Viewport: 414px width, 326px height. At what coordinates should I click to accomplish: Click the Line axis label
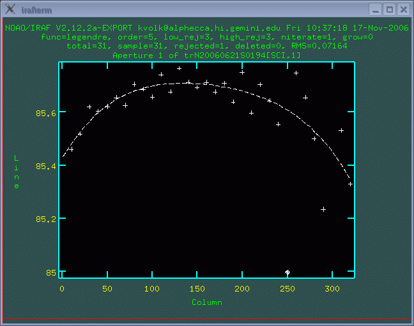[17, 172]
